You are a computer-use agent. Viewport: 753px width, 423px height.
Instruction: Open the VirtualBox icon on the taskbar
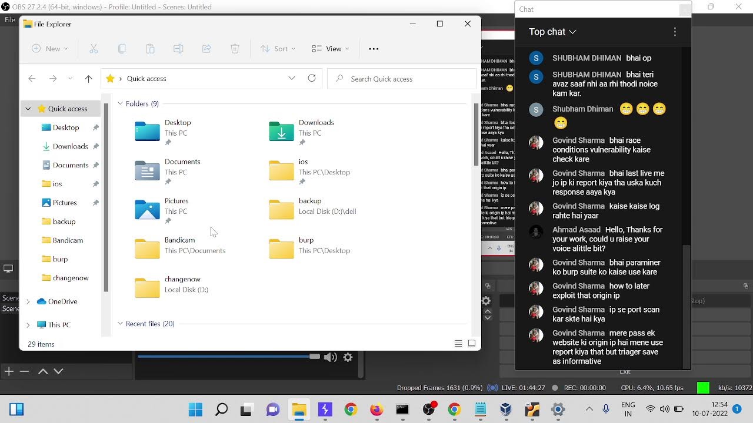pyautogui.click(x=506, y=409)
